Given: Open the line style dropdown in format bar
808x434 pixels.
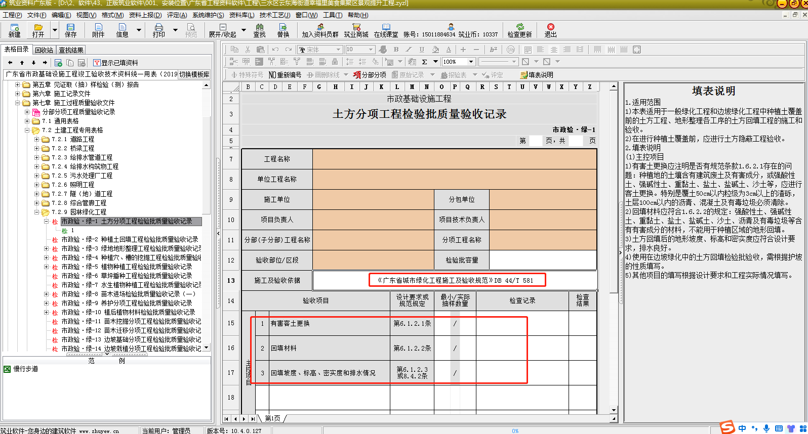Looking at the screenshot, I should [x=514, y=62].
